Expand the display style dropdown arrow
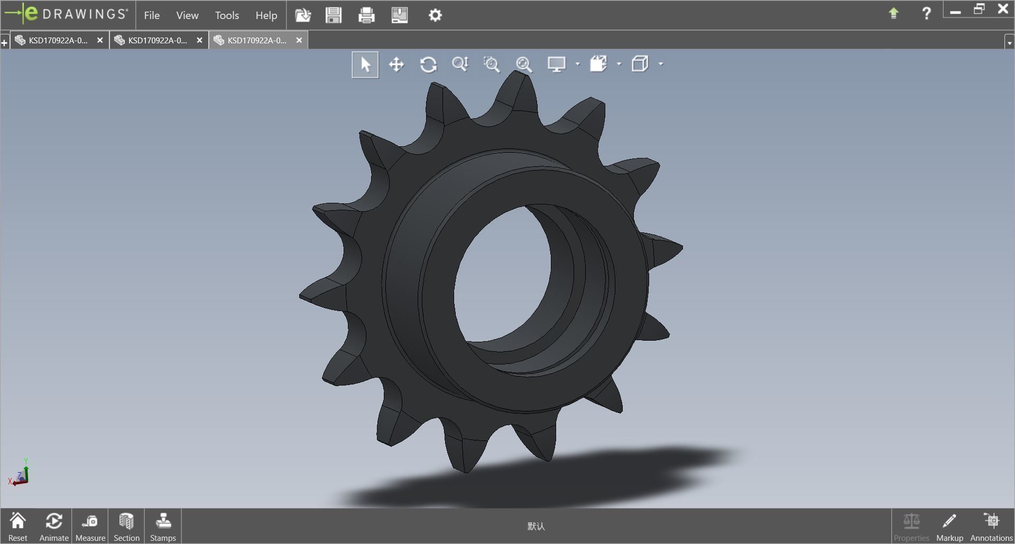This screenshot has width=1015, height=544. (x=577, y=64)
